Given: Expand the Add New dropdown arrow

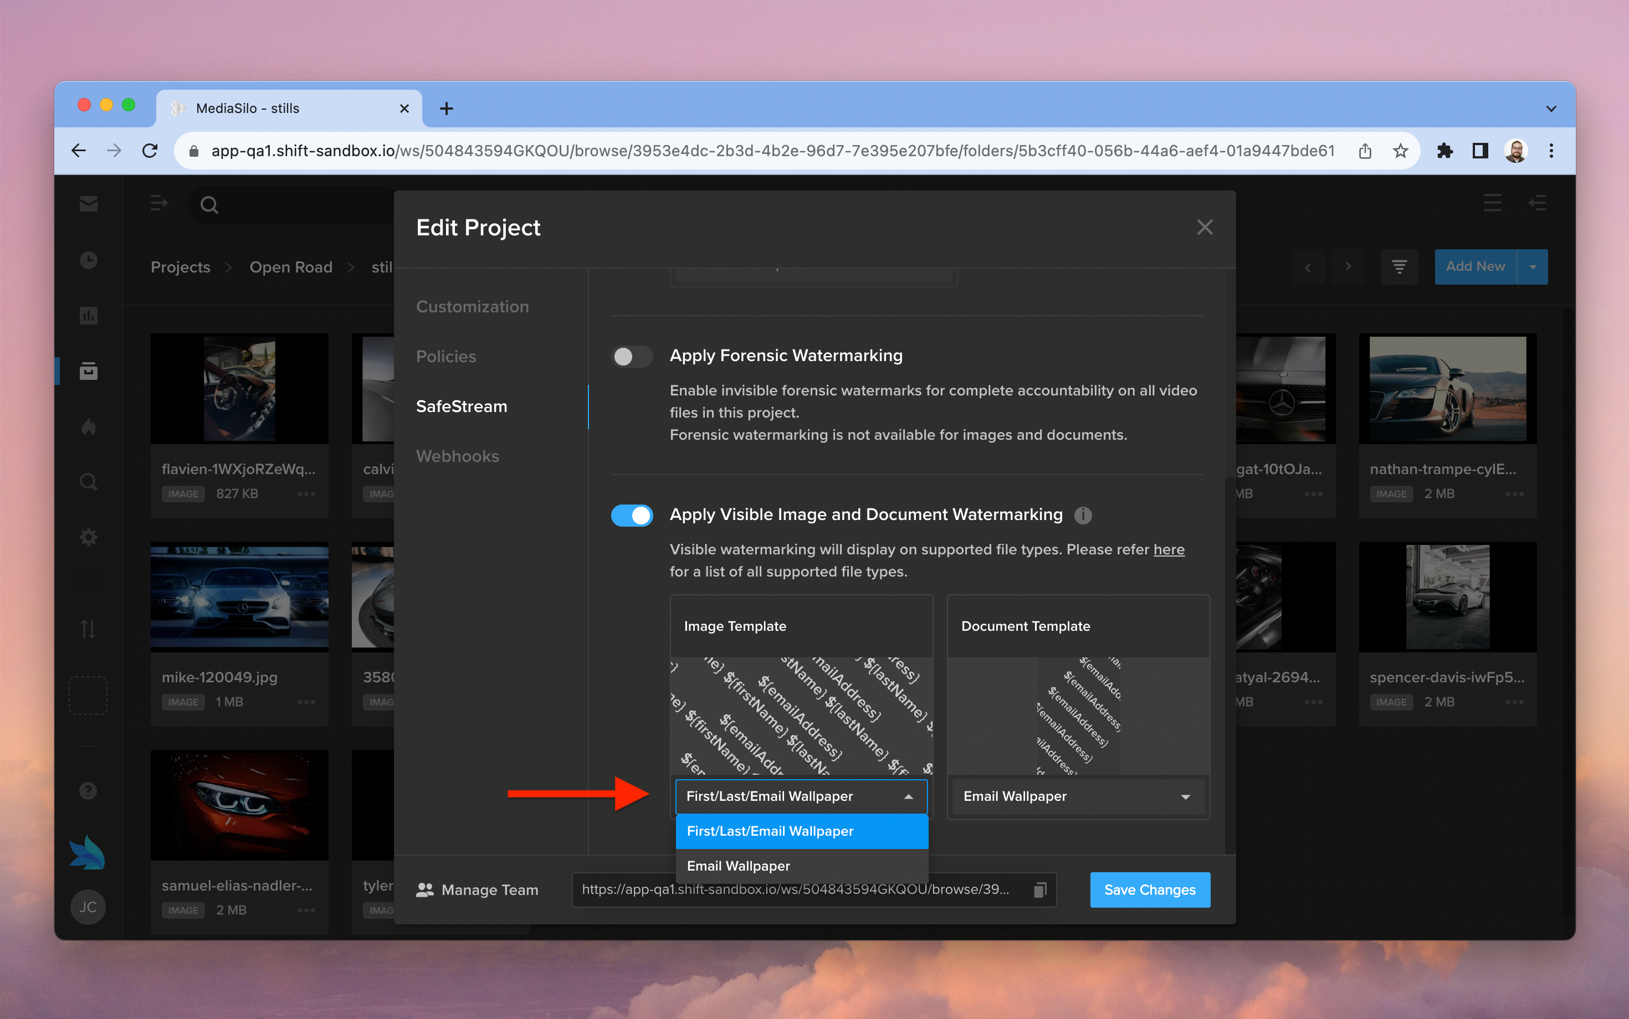Looking at the screenshot, I should [1533, 267].
